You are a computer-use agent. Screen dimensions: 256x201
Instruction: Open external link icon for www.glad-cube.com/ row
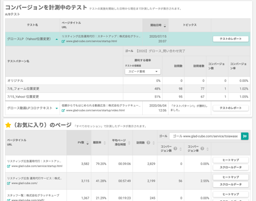[9, 184]
